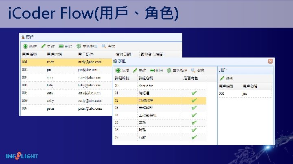Select highlighted user row 'andy'

click(66, 62)
